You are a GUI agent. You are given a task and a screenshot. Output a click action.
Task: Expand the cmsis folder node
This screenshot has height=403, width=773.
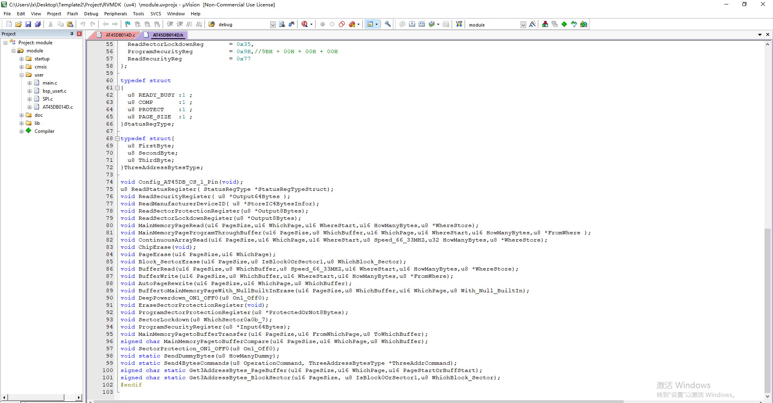pyautogui.click(x=22, y=67)
